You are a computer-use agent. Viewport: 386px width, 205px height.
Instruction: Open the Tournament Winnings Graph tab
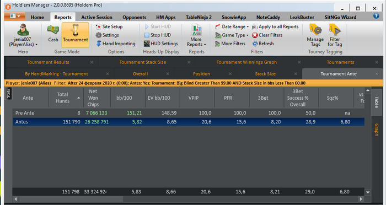(246, 62)
